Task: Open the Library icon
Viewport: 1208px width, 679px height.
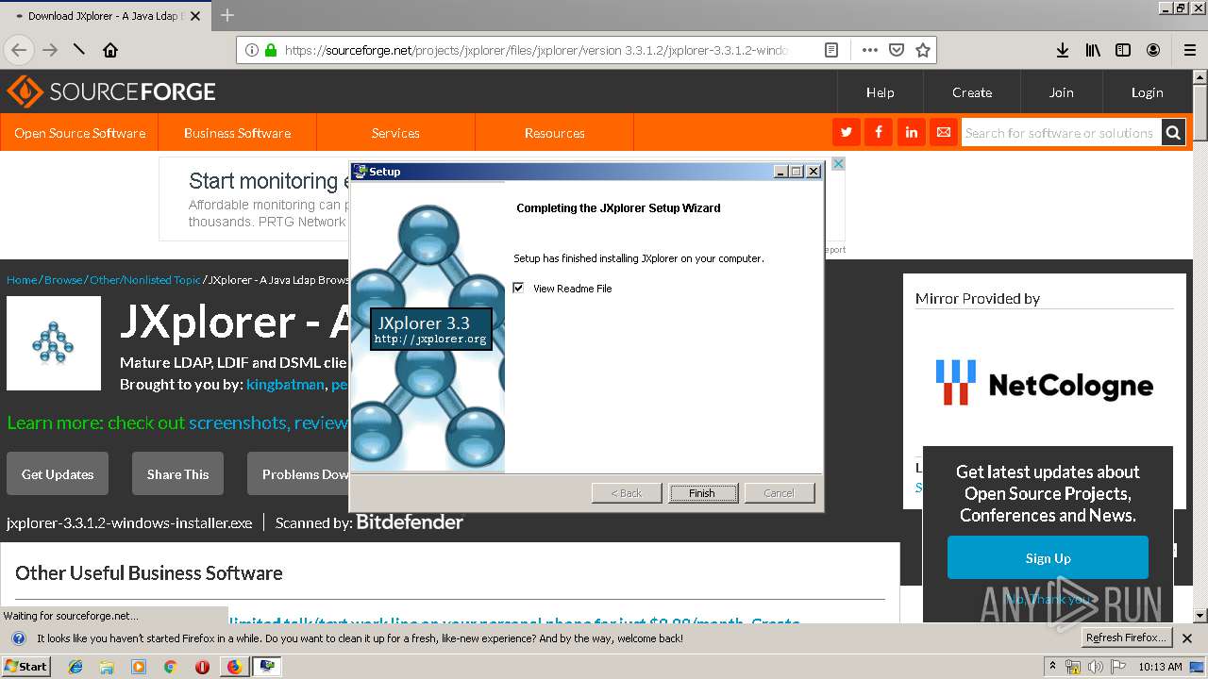Action: coord(1093,50)
